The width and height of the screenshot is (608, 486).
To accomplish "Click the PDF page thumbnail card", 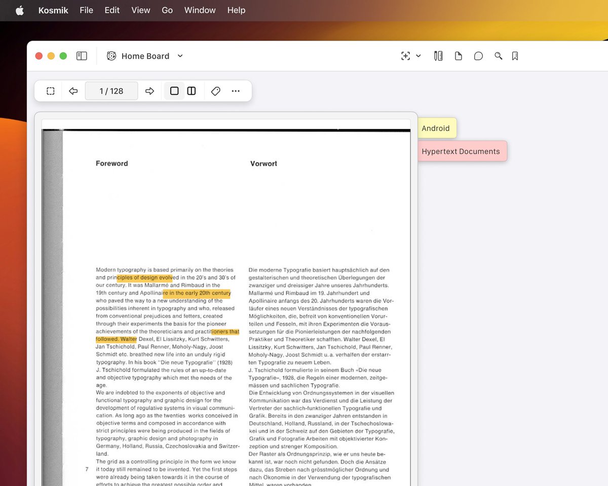I will (x=226, y=299).
